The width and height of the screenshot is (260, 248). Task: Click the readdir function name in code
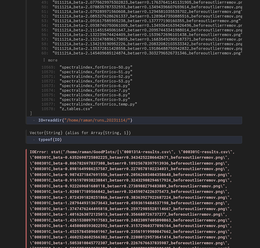(x=53, y=120)
